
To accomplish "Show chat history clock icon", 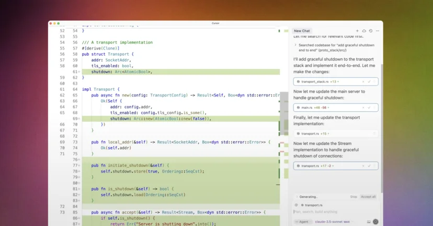I will click(x=371, y=31).
